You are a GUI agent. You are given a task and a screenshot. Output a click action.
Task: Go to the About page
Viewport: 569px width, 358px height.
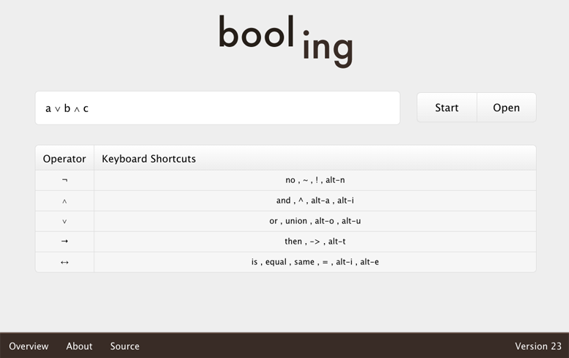pos(79,346)
